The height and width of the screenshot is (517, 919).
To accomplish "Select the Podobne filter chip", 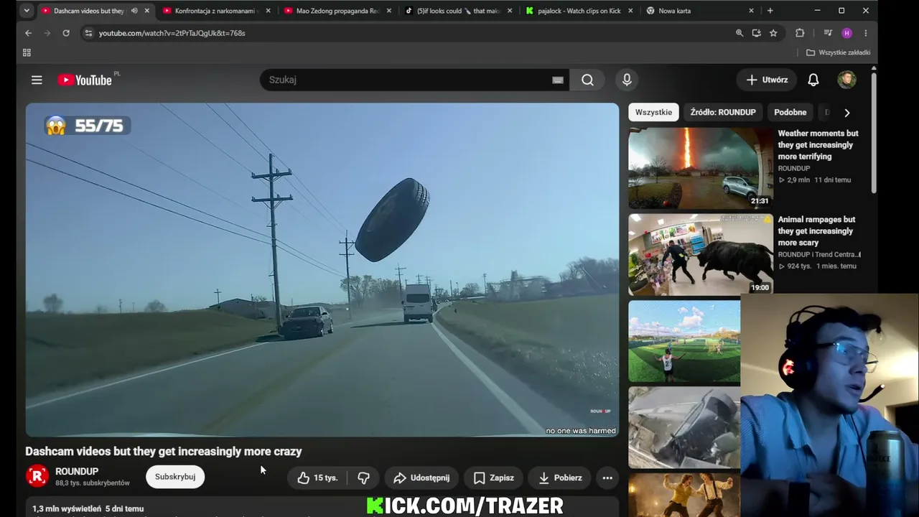I will tap(790, 113).
